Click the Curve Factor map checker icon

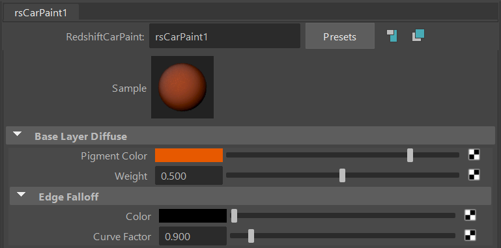[x=470, y=236]
